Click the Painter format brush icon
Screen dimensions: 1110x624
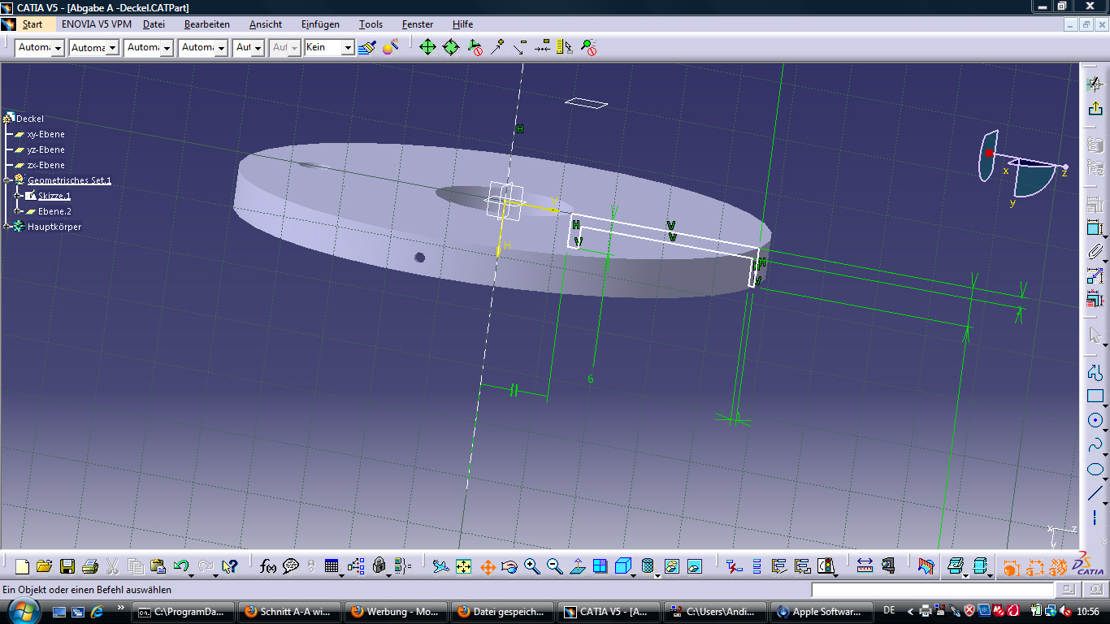(x=366, y=47)
